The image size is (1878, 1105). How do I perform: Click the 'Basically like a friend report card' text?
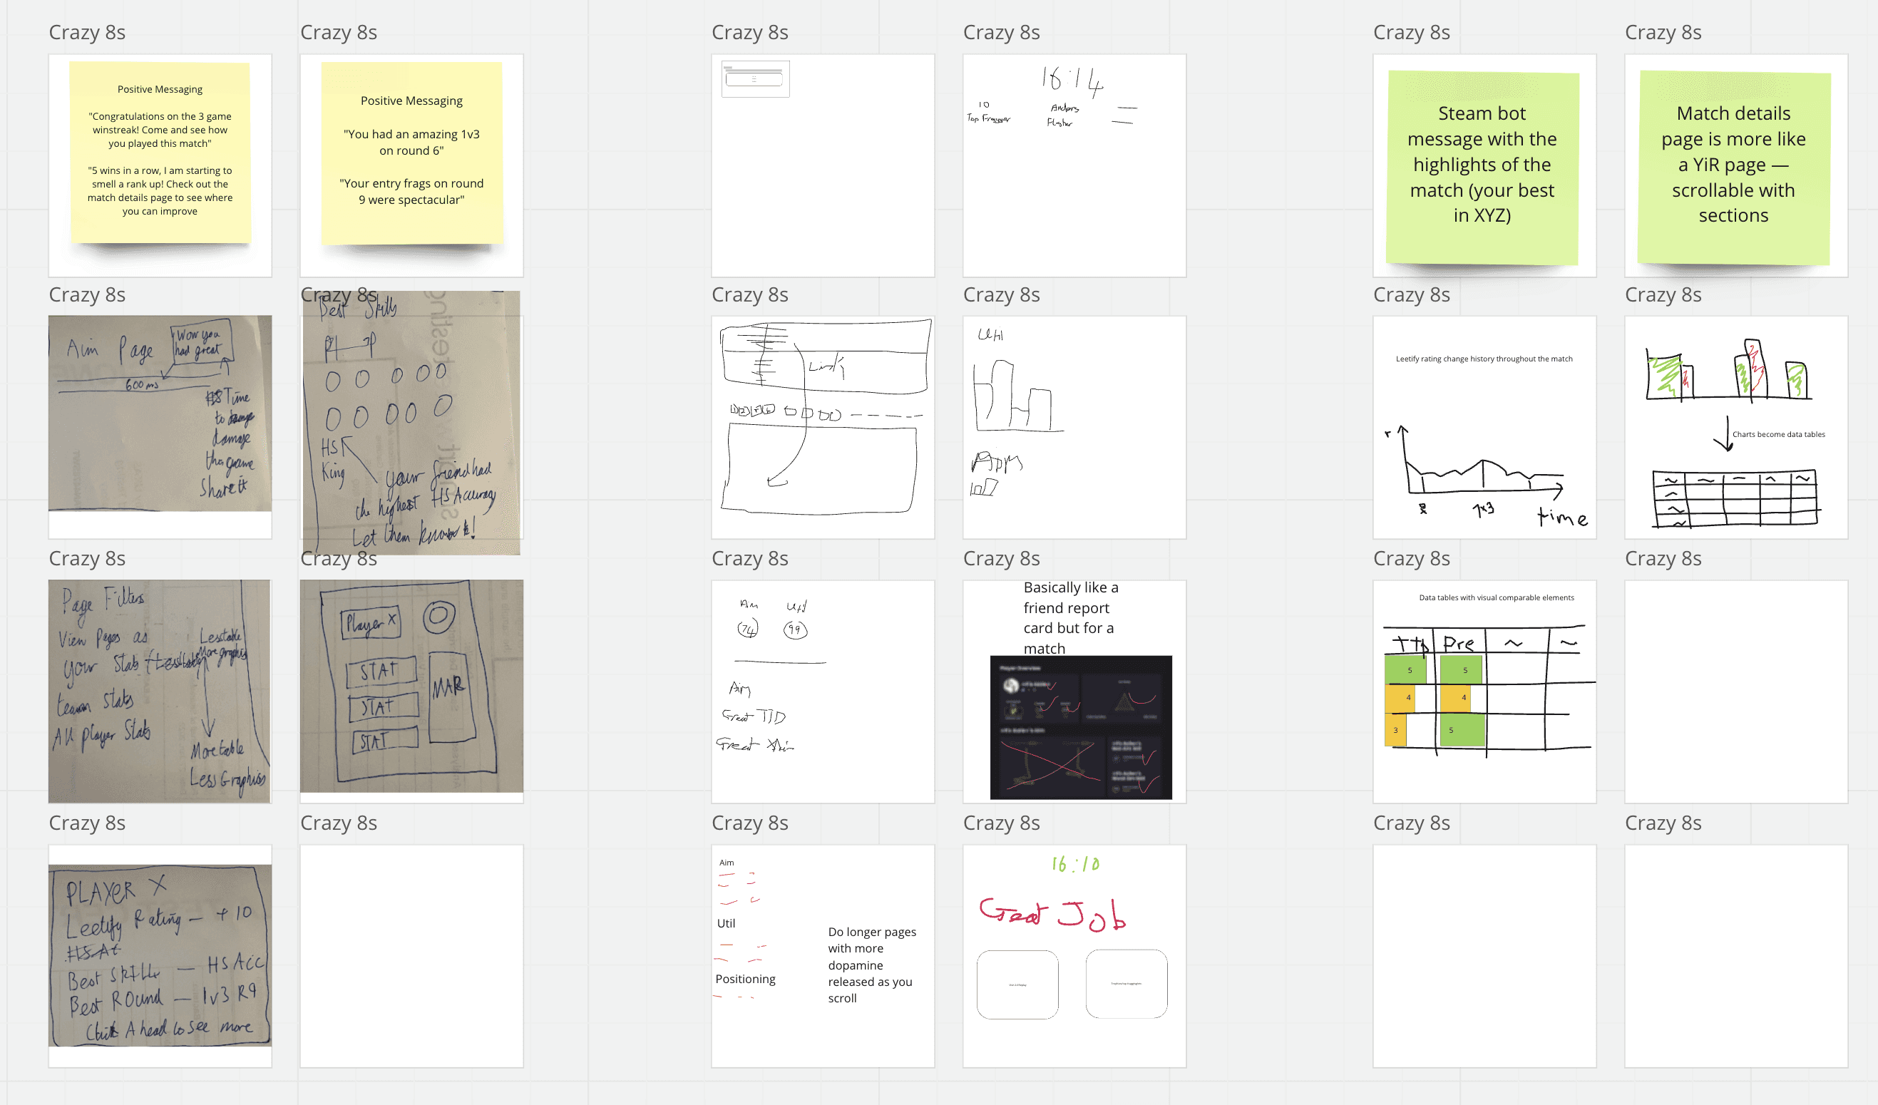coord(1071,617)
